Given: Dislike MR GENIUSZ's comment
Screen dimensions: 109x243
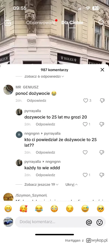Looking at the screenshot, I should click(102, 101).
